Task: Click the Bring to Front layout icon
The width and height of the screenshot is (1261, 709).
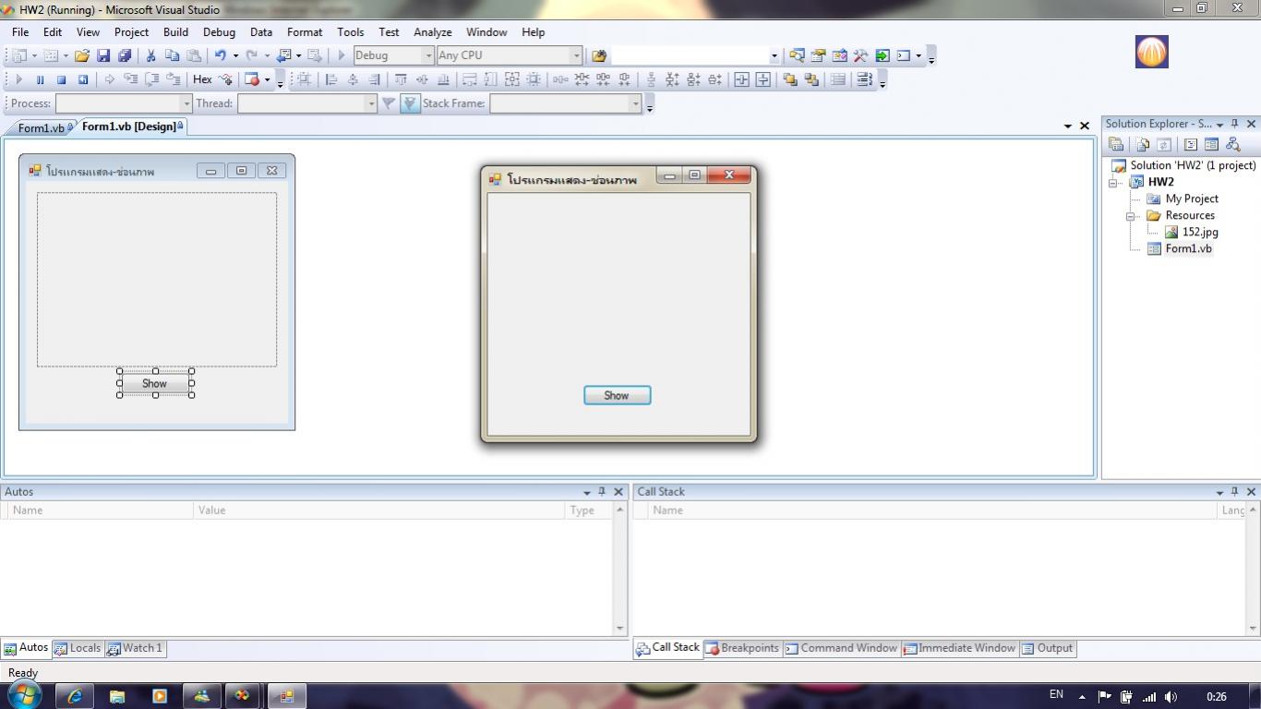Action: (790, 79)
